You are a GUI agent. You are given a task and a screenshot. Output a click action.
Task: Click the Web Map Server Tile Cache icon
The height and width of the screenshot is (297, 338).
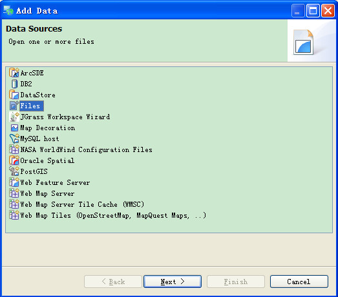14,204
